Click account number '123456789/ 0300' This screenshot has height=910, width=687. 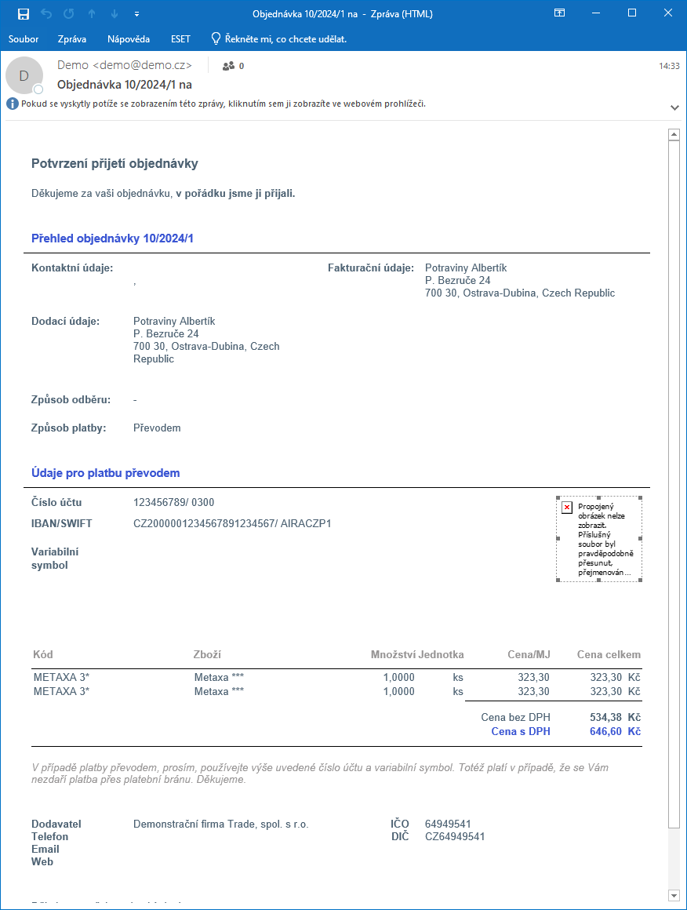173,503
